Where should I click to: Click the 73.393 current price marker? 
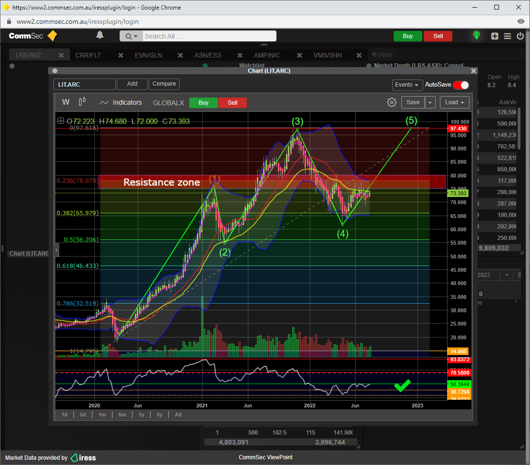458,193
